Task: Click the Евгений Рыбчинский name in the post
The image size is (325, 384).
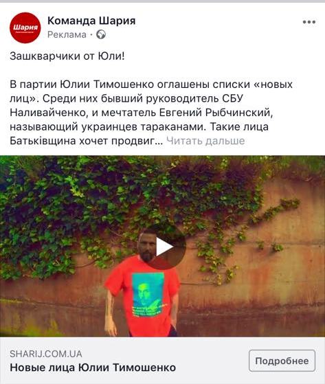Action: (x=214, y=113)
